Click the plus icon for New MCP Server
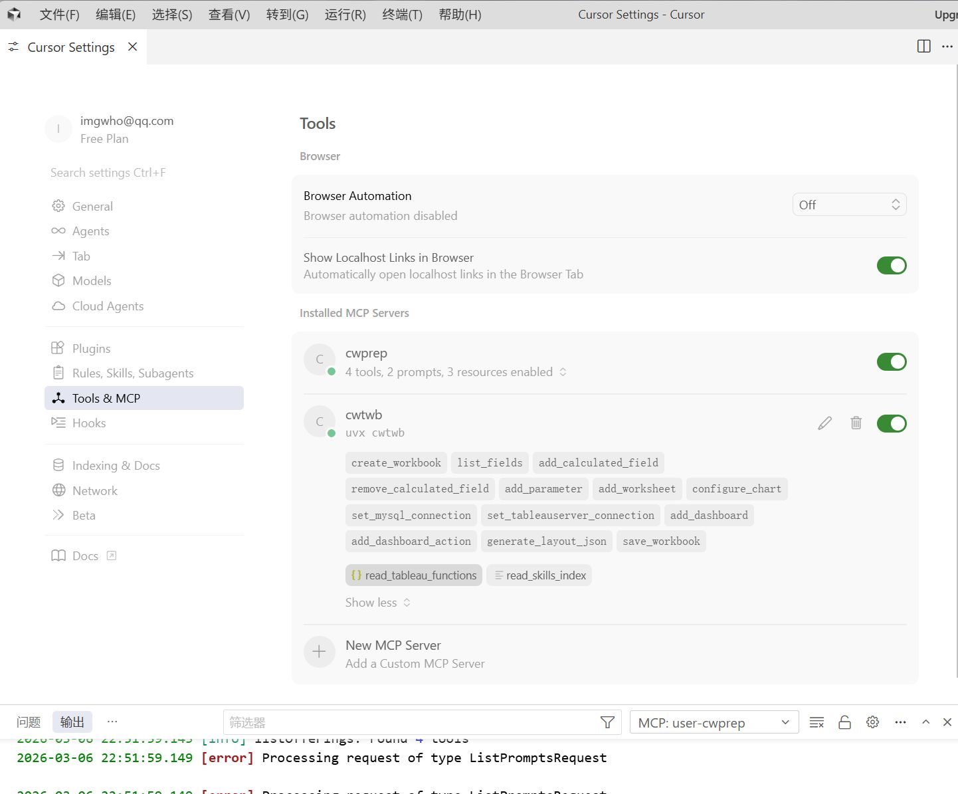958x794 pixels. pos(320,652)
